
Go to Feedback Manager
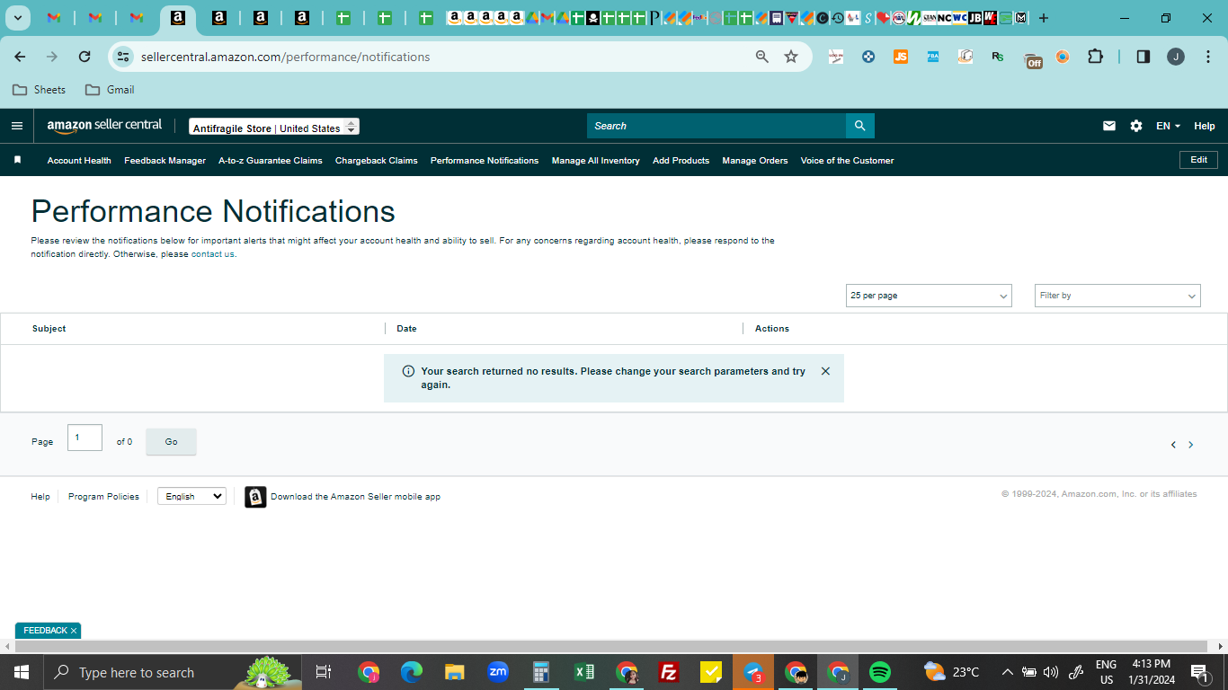[x=165, y=161]
